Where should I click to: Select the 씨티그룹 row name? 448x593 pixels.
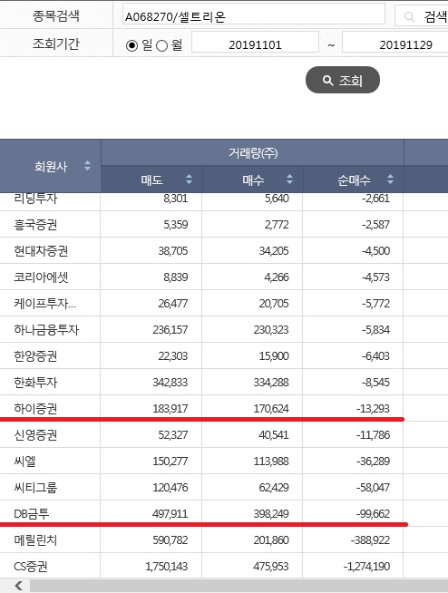point(35,488)
